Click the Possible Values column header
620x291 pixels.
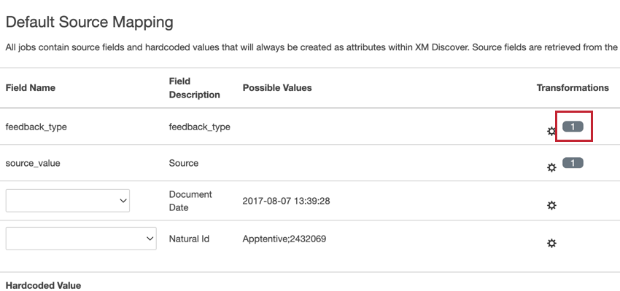pyautogui.click(x=277, y=88)
